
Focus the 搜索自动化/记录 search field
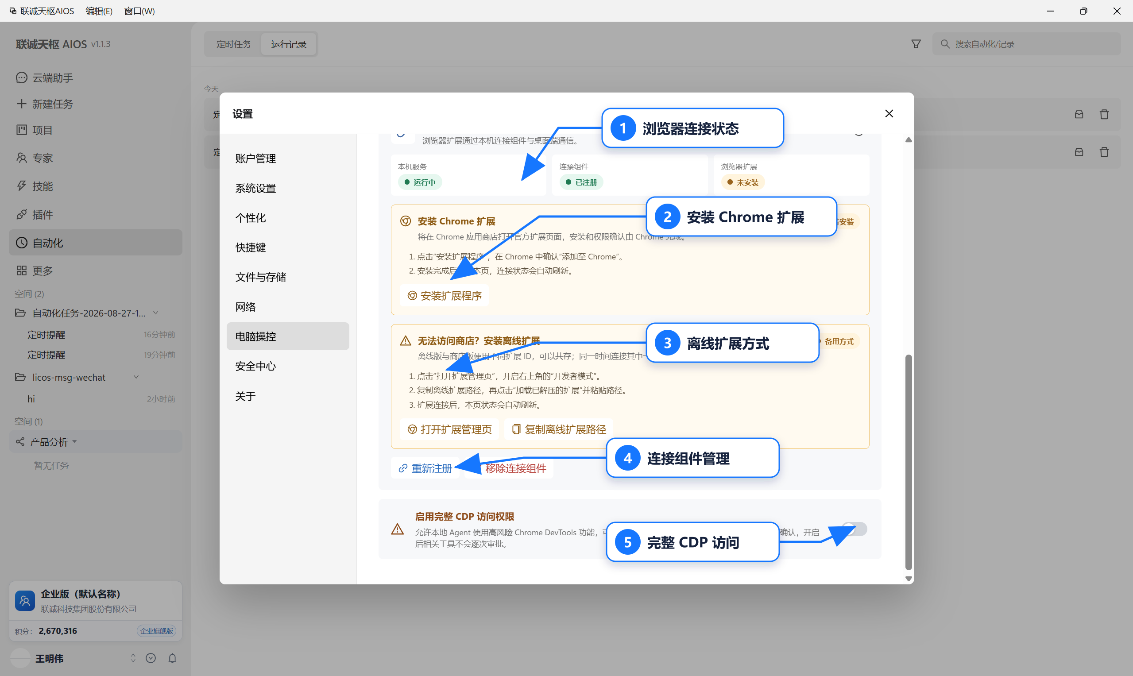[x=1026, y=44]
